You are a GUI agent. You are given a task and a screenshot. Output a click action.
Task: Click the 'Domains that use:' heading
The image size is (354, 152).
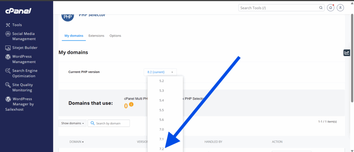tap(91, 103)
